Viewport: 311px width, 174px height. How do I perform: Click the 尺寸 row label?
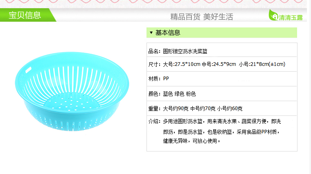(x=154, y=64)
